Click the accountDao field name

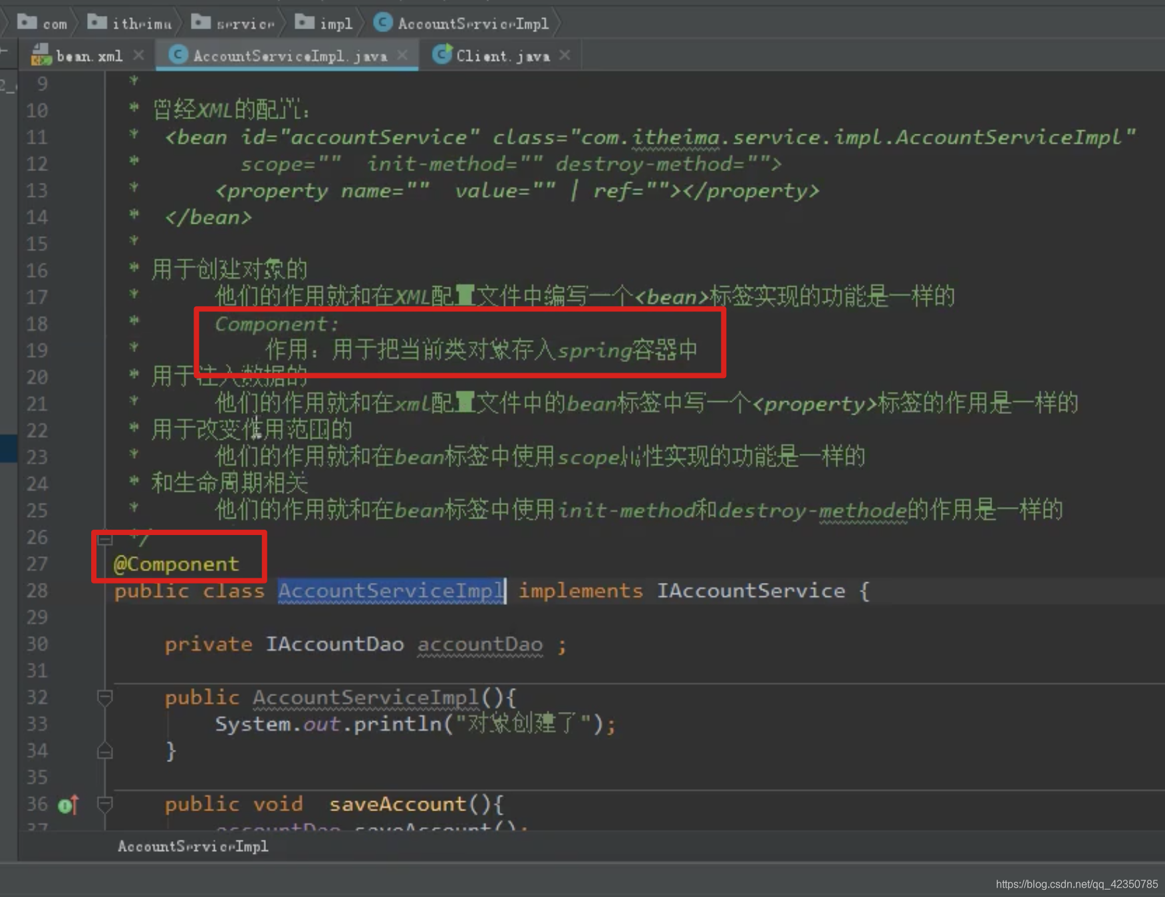480,644
